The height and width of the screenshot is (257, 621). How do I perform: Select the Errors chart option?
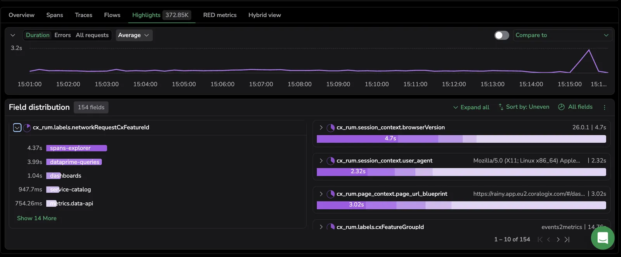coord(62,35)
